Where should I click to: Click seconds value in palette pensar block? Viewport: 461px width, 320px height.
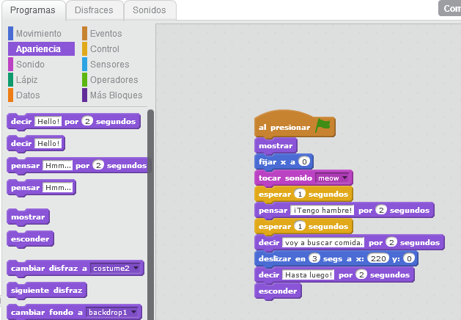tap(98, 165)
